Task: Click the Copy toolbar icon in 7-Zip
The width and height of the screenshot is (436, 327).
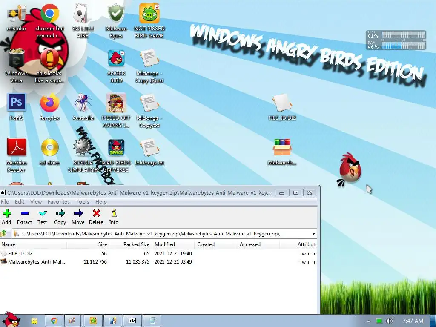Action: (60, 217)
